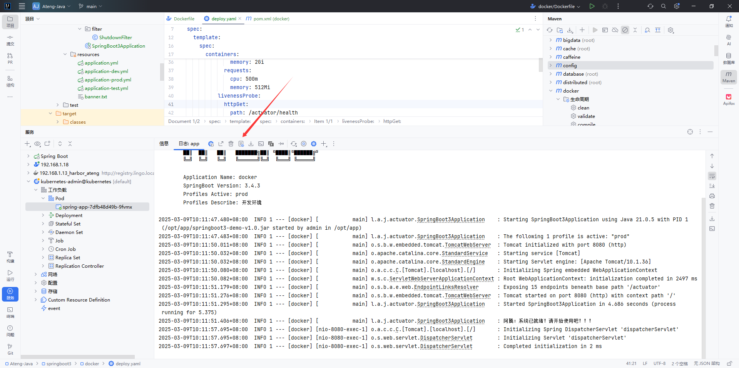Open Maven settings gear

(x=671, y=30)
